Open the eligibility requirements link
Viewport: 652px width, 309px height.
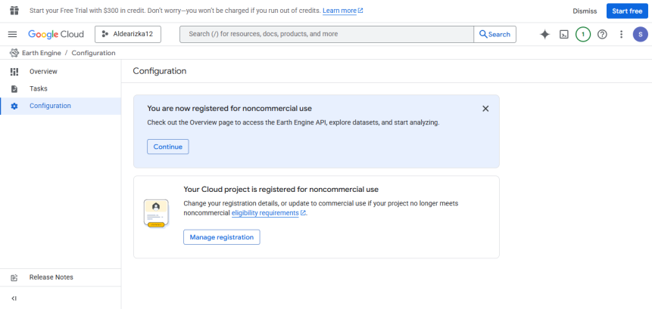click(269, 213)
